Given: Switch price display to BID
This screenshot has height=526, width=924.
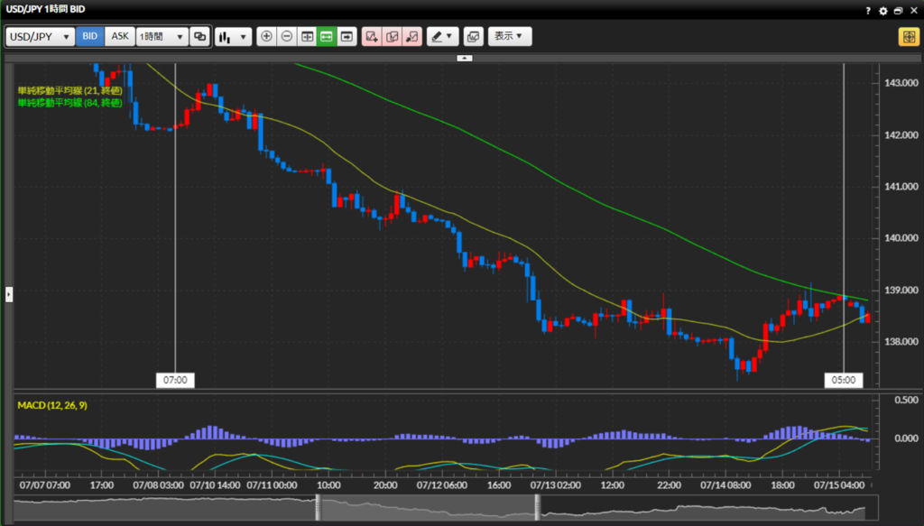Looking at the screenshot, I should [90, 37].
